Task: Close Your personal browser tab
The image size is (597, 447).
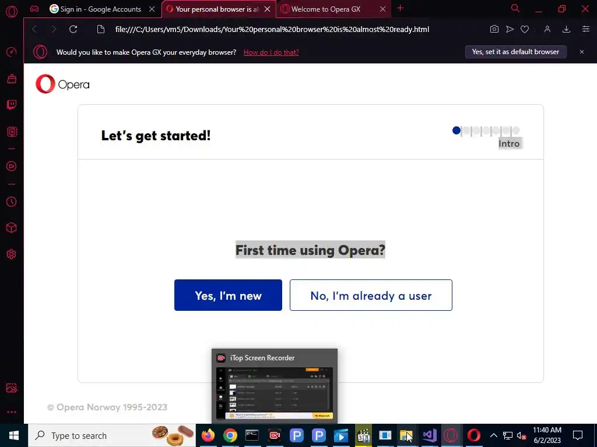Action: 267,9
